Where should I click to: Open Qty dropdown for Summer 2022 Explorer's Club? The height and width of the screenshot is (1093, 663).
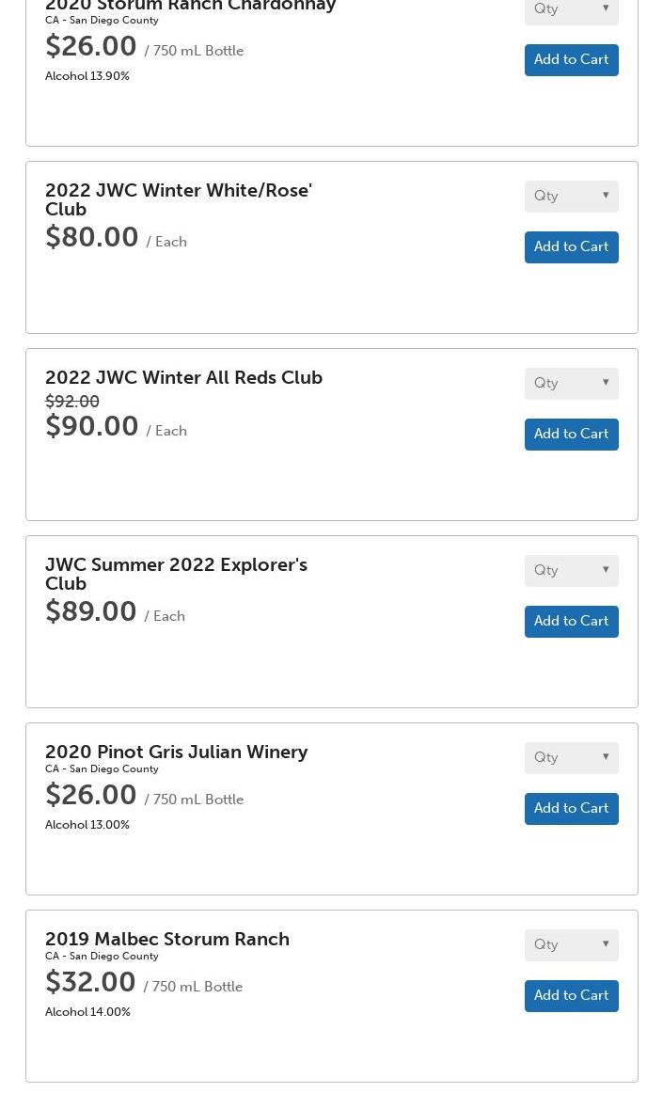tap(571, 570)
